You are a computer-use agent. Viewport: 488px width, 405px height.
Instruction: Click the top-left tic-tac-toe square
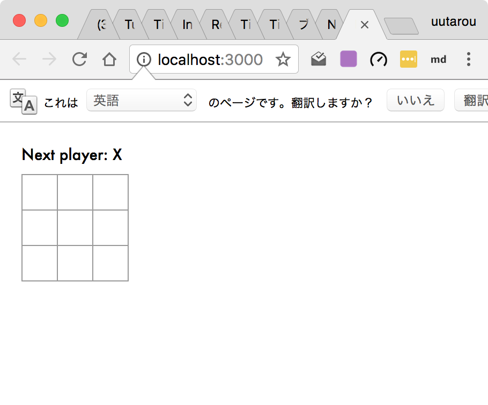click(x=39, y=192)
